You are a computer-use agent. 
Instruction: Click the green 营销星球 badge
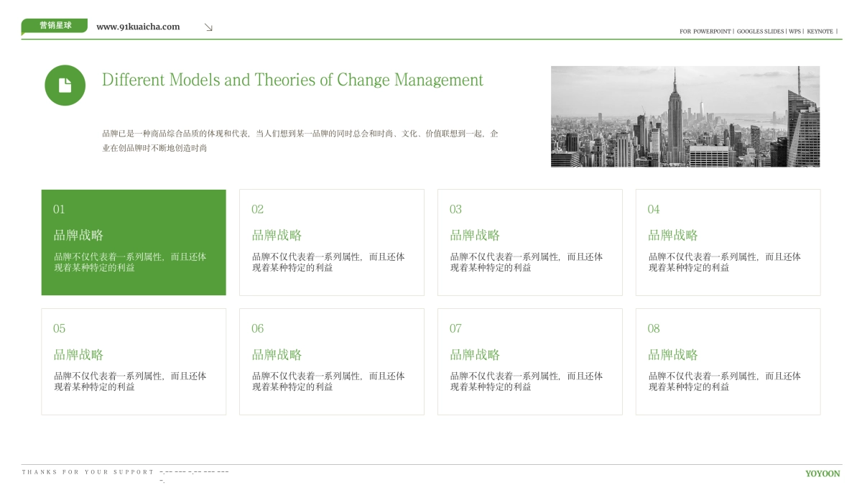[x=55, y=26]
